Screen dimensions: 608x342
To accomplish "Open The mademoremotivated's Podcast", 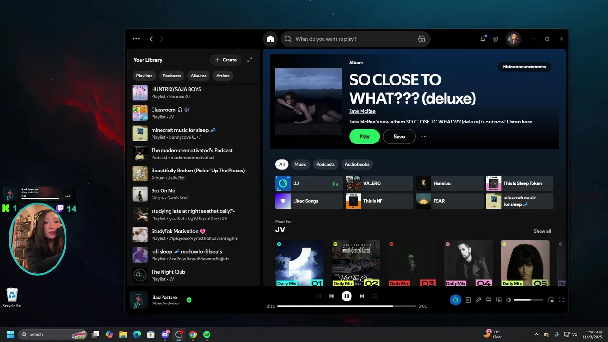I will (195, 153).
